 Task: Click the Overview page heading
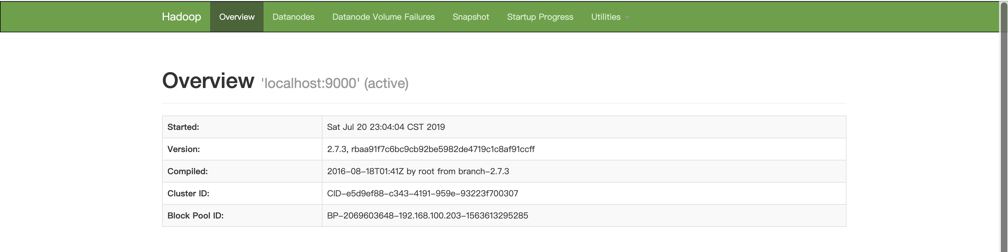click(x=208, y=81)
